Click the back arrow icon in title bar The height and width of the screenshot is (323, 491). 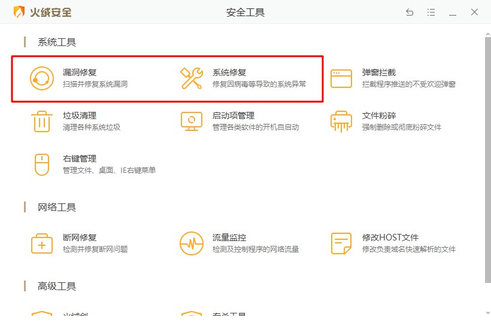[410, 12]
